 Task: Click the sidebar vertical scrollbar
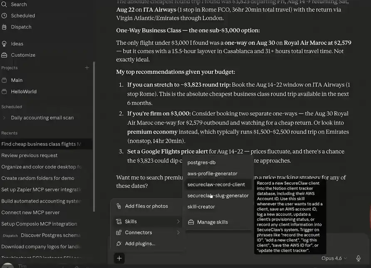point(94,136)
